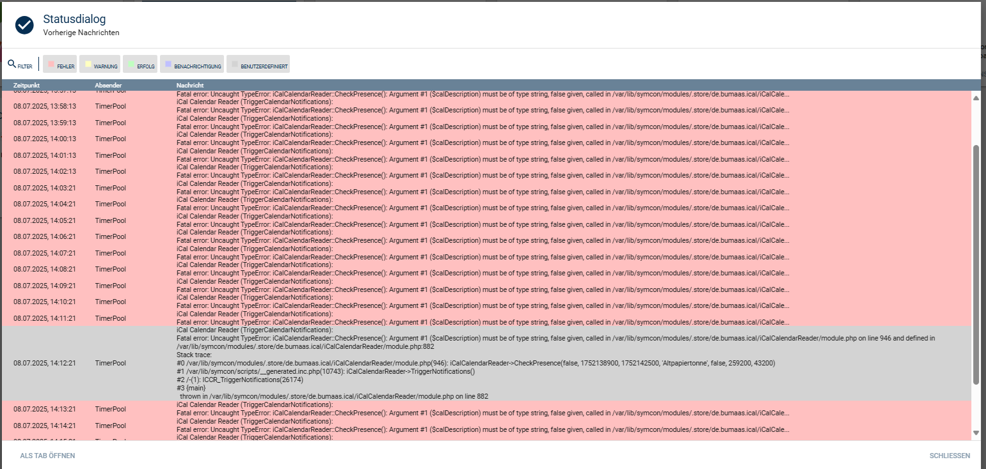Screen dimensions: 986x469
Task: Collapse the expanded 14:12:21 log entry
Action: point(448,363)
